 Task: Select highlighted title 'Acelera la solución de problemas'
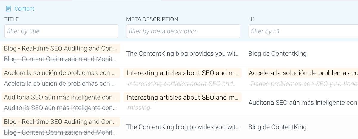coord(61,73)
